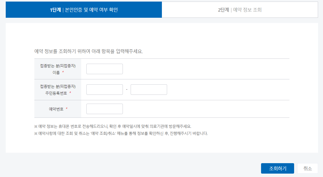Click the note beginning '예약 정보는 휴대폰 번호로 전송해드리오니'
Viewport: 323px width, 177px height.
pyautogui.click(x=113, y=126)
